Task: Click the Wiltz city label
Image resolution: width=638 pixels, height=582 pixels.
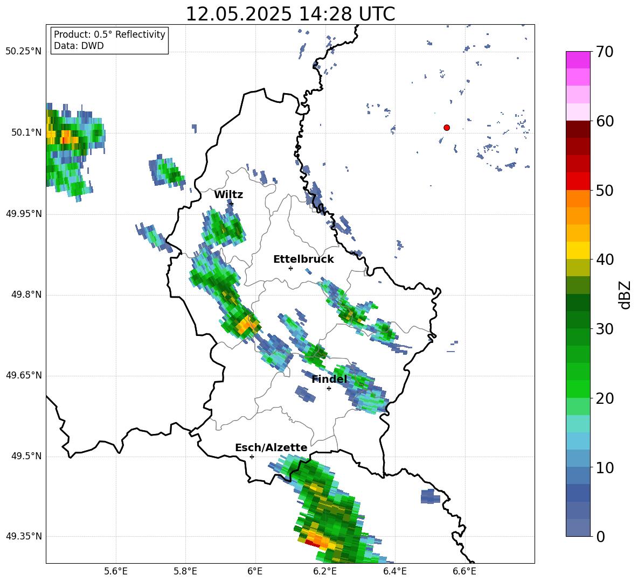Action: tap(228, 195)
